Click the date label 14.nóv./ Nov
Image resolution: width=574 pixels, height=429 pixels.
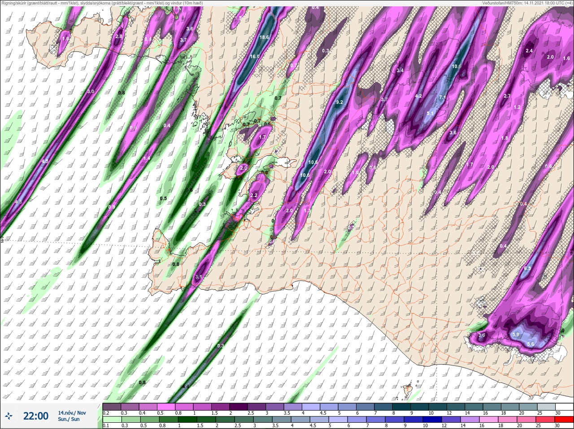point(72,413)
